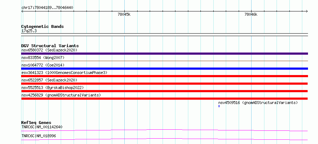Click the thin brown nsv833554 variant line

click(164, 61)
